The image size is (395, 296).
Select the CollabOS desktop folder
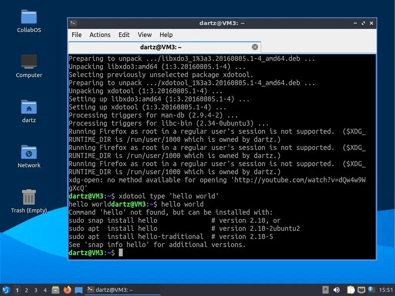pyautogui.click(x=29, y=22)
